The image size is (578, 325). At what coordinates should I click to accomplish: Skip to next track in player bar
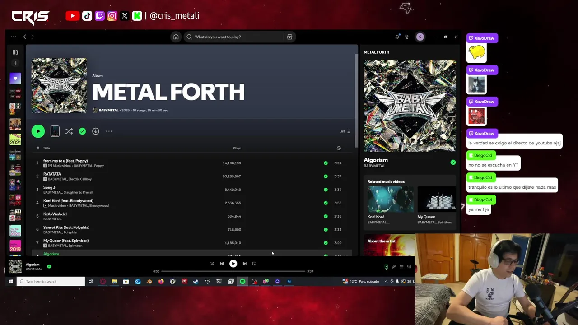(x=244, y=264)
